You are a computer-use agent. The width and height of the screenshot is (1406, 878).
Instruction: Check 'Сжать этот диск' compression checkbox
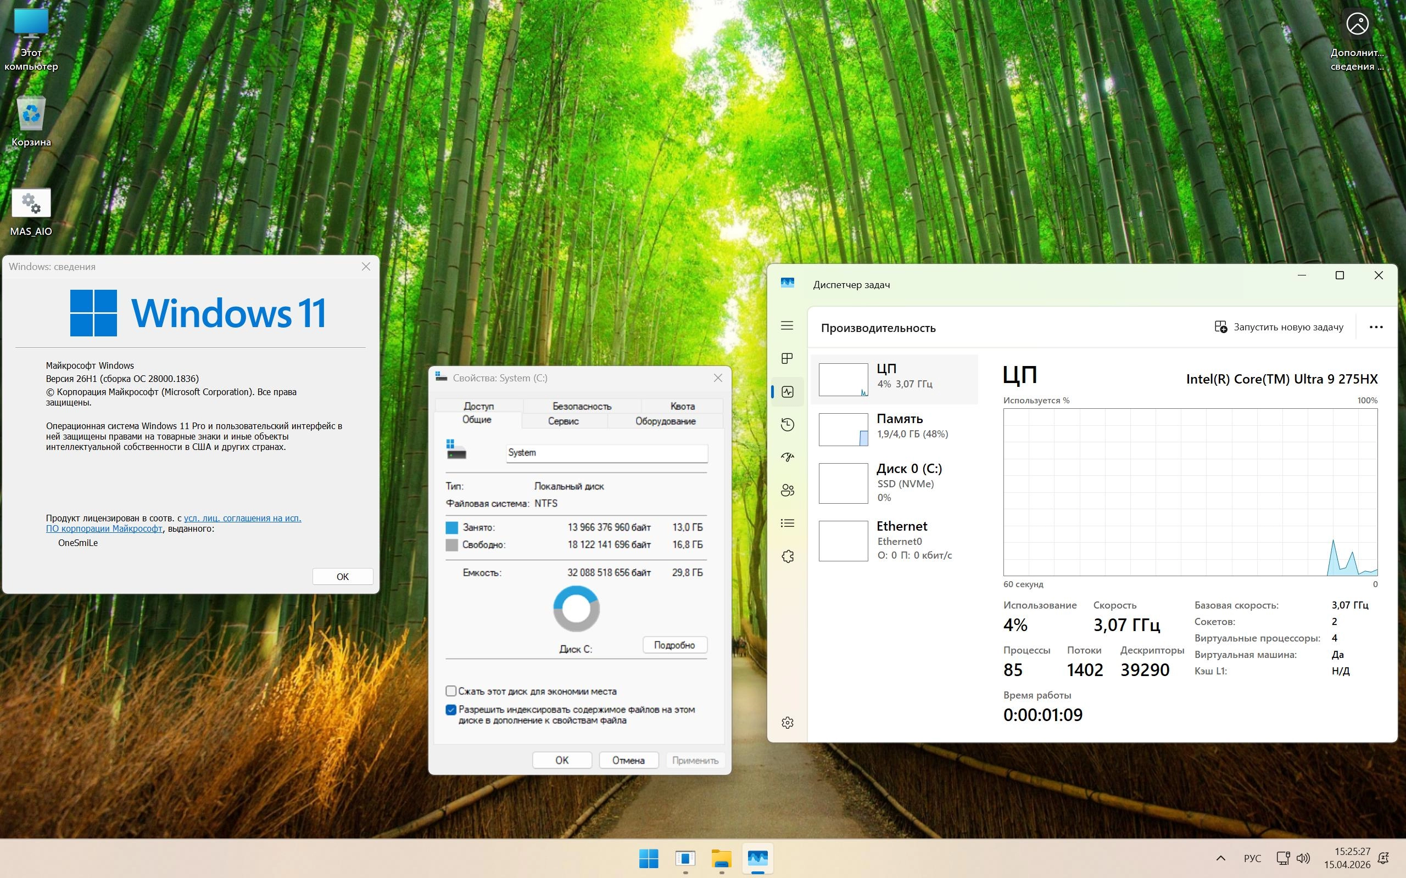coord(451,691)
